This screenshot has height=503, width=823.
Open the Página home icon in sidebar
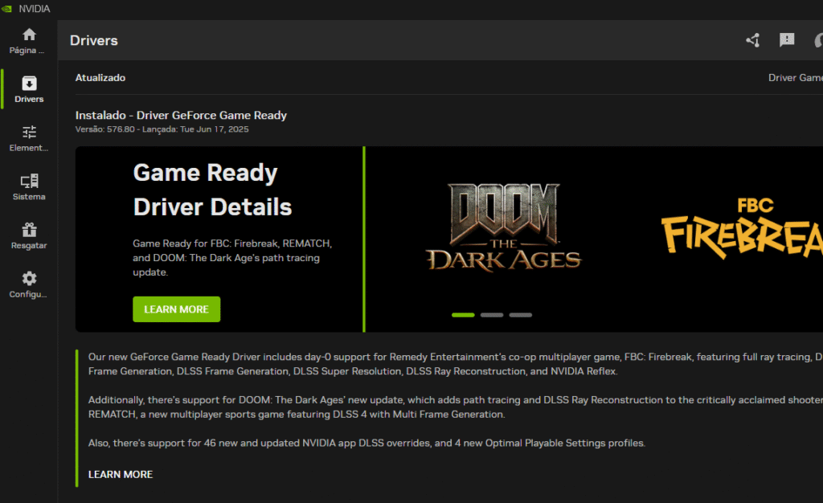pyautogui.click(x=30, y=35)
